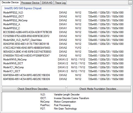Select the ModeMPEG2_A row
Image resolution: width=133 pixels, height=113 pixels.
pyautogui.click(x=63, y=24)
